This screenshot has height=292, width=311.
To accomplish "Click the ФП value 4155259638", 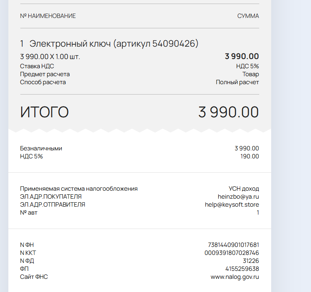I will [x=242, y=269].
